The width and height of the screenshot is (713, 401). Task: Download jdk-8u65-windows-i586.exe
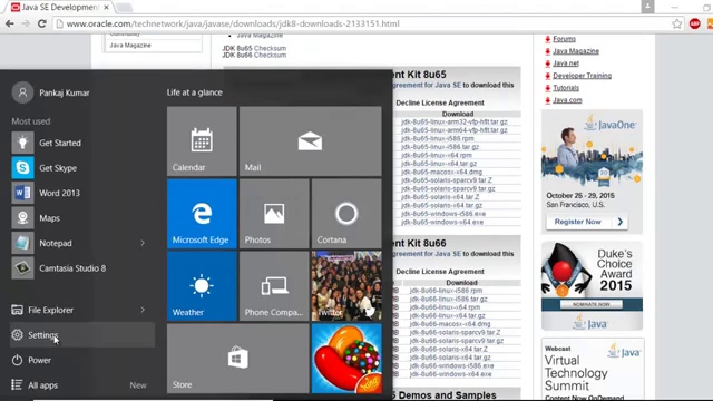tap(443, 214)
